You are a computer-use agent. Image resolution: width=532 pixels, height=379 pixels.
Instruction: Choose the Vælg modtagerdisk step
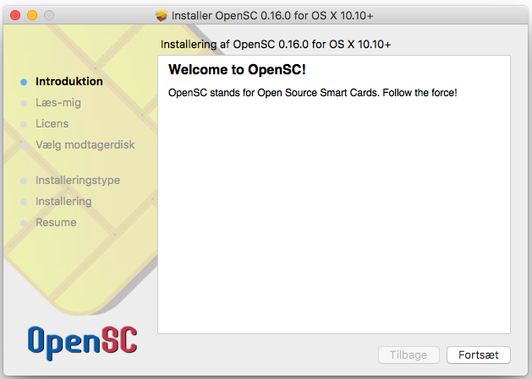pyautogui.click(x=85, y=145)
